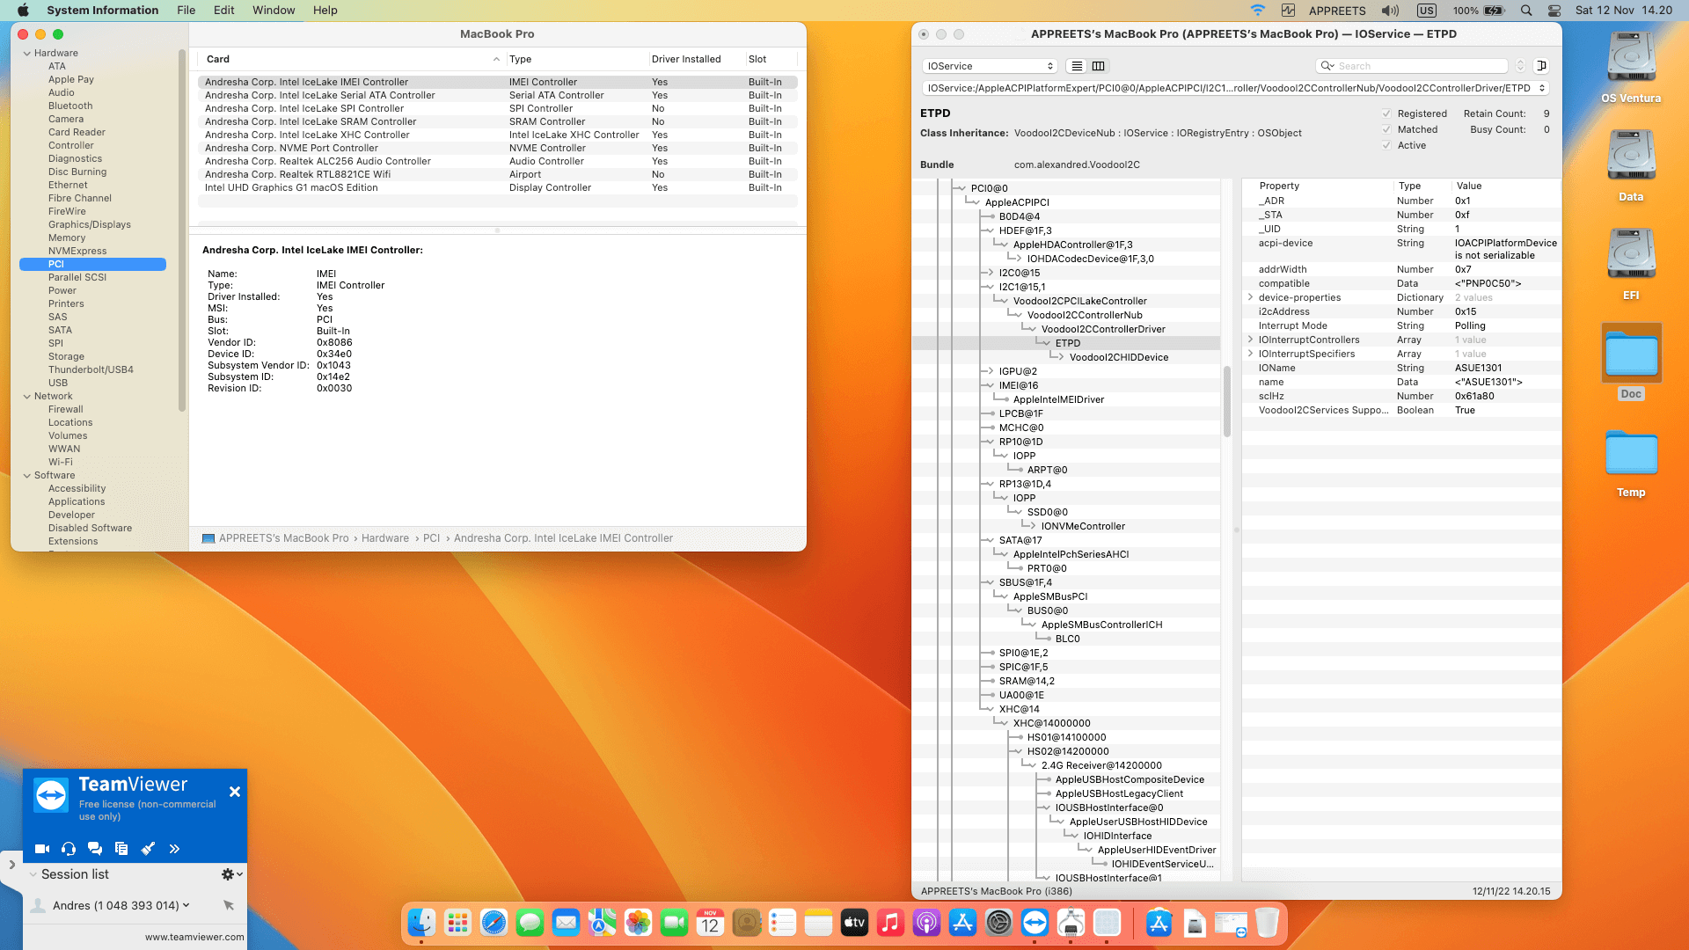Image resolution: width=1689 pixels, height=950 pixels.
Task: Open Spotlight search in the menu bar
Action: click(x=1526, y=11)
